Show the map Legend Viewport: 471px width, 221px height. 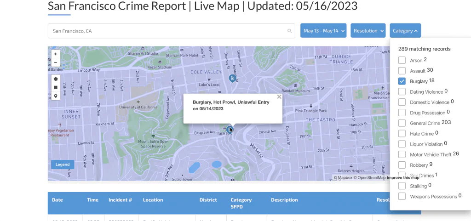click(63, 164)
